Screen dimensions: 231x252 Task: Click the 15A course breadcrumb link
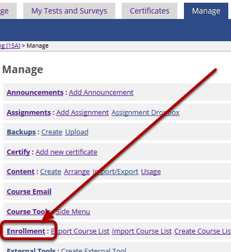[10, 46]
